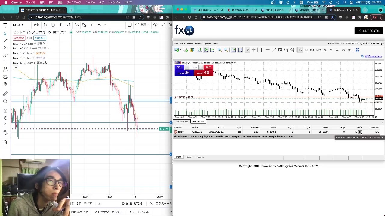Toggle MetaTrader fullscreen chart icon

point(357,50)
